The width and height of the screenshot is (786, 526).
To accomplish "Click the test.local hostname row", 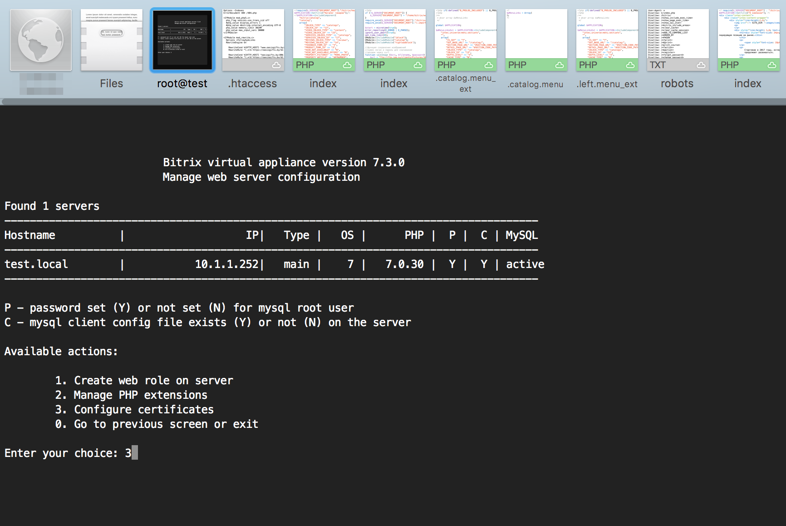I will [36, 264].
